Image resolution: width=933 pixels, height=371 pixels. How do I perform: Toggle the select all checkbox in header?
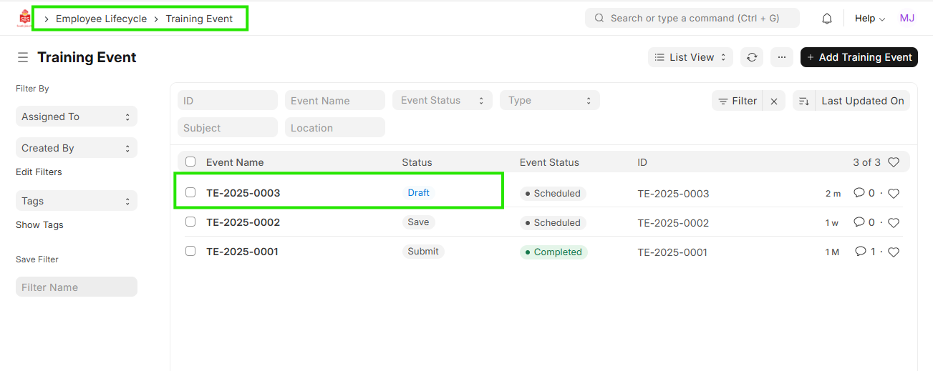point(190,162)
